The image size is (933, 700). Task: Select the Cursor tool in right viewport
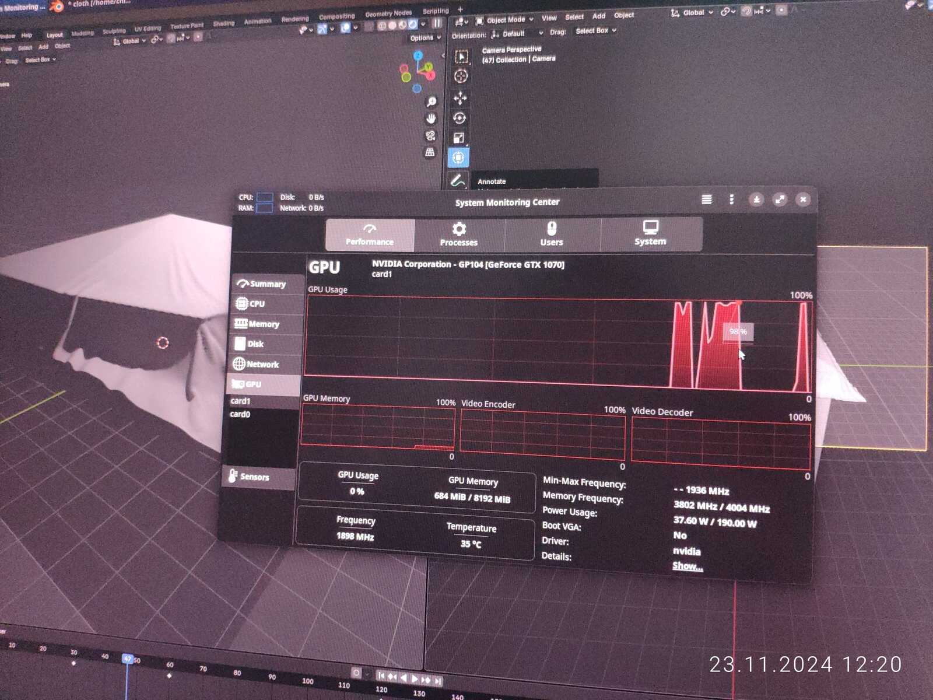(461, 76)
